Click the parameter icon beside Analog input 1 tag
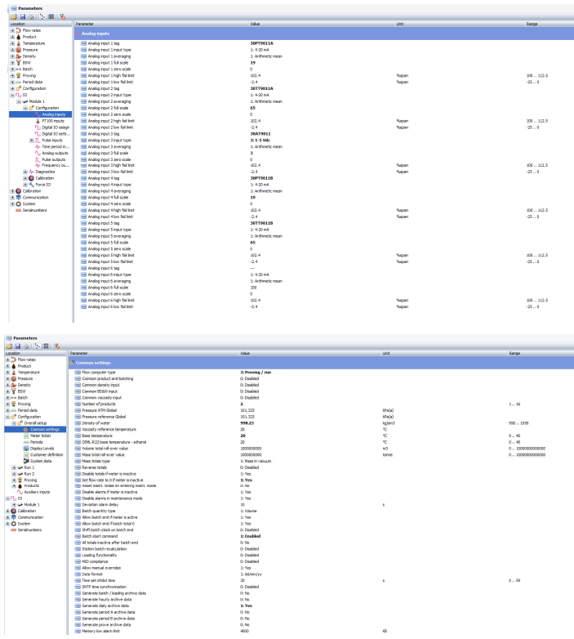 83,43
